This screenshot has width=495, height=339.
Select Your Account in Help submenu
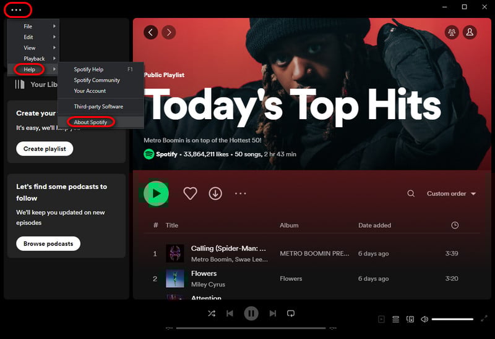[101, 91]
